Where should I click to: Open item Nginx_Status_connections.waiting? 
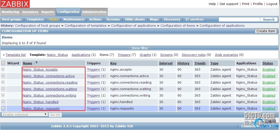click(x=50, y=89)
